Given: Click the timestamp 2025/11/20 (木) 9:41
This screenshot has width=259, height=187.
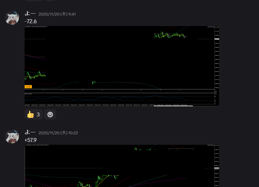Looking at the screenshot, I should (57, 14).
